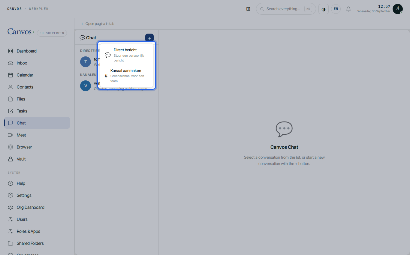Open Settings in the sidebar

pyautogui.click(x=37, y=195)
